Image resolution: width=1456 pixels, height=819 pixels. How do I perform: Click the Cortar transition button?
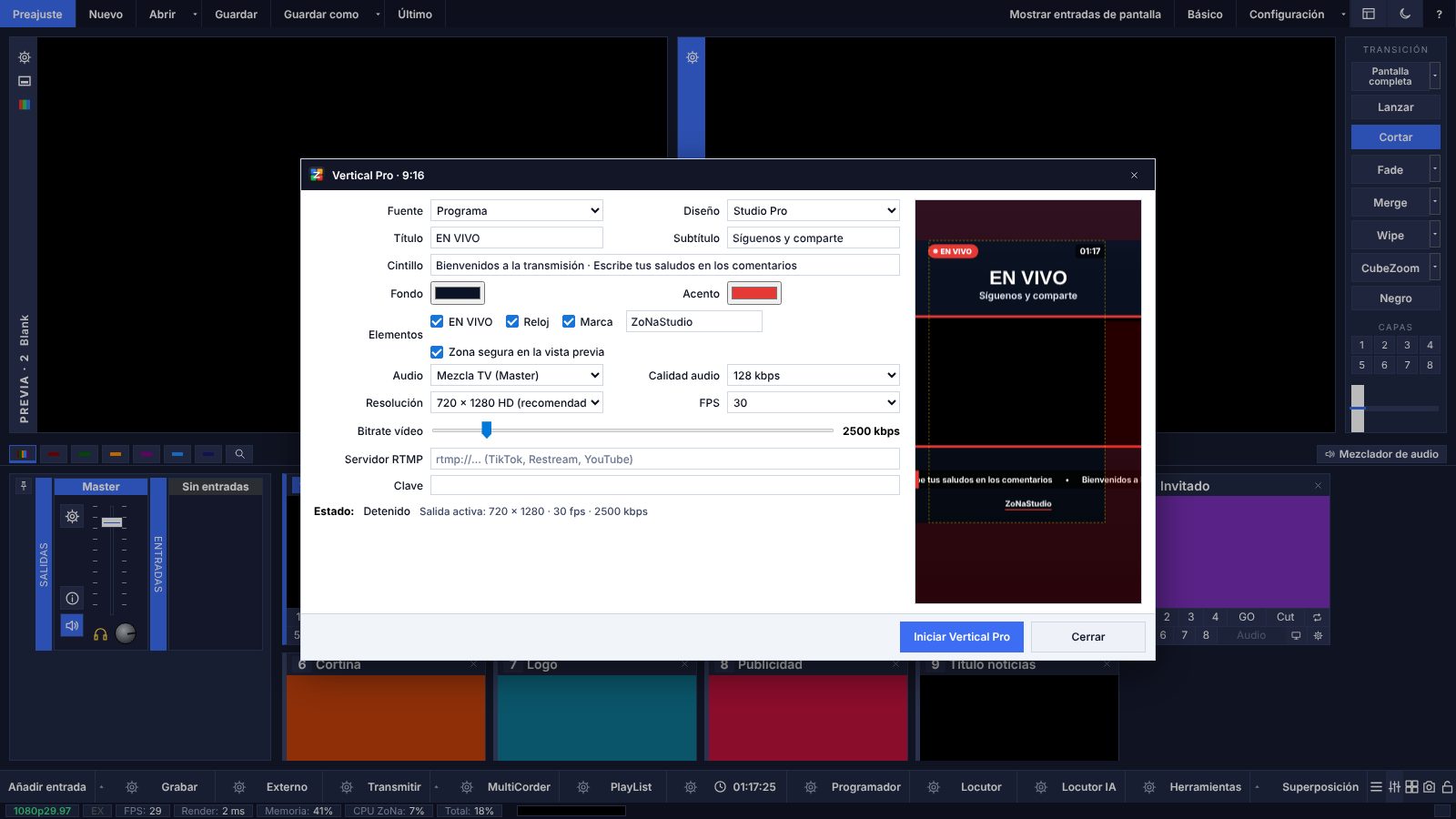[1395, 137]
